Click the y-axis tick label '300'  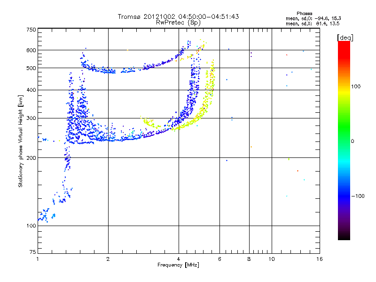[31, 118]
